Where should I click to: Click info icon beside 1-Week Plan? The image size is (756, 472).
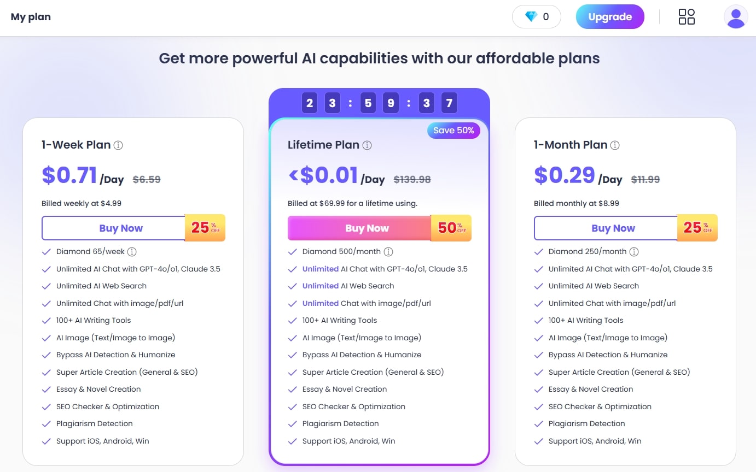[x=118, y=145]
